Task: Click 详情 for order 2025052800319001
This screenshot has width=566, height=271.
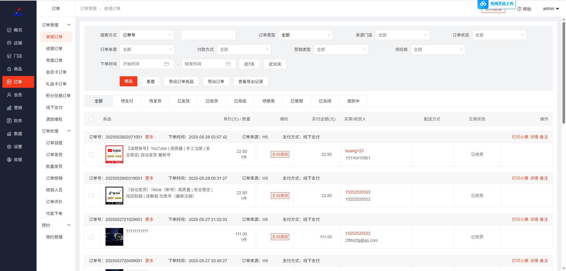Action: [534, 178]
